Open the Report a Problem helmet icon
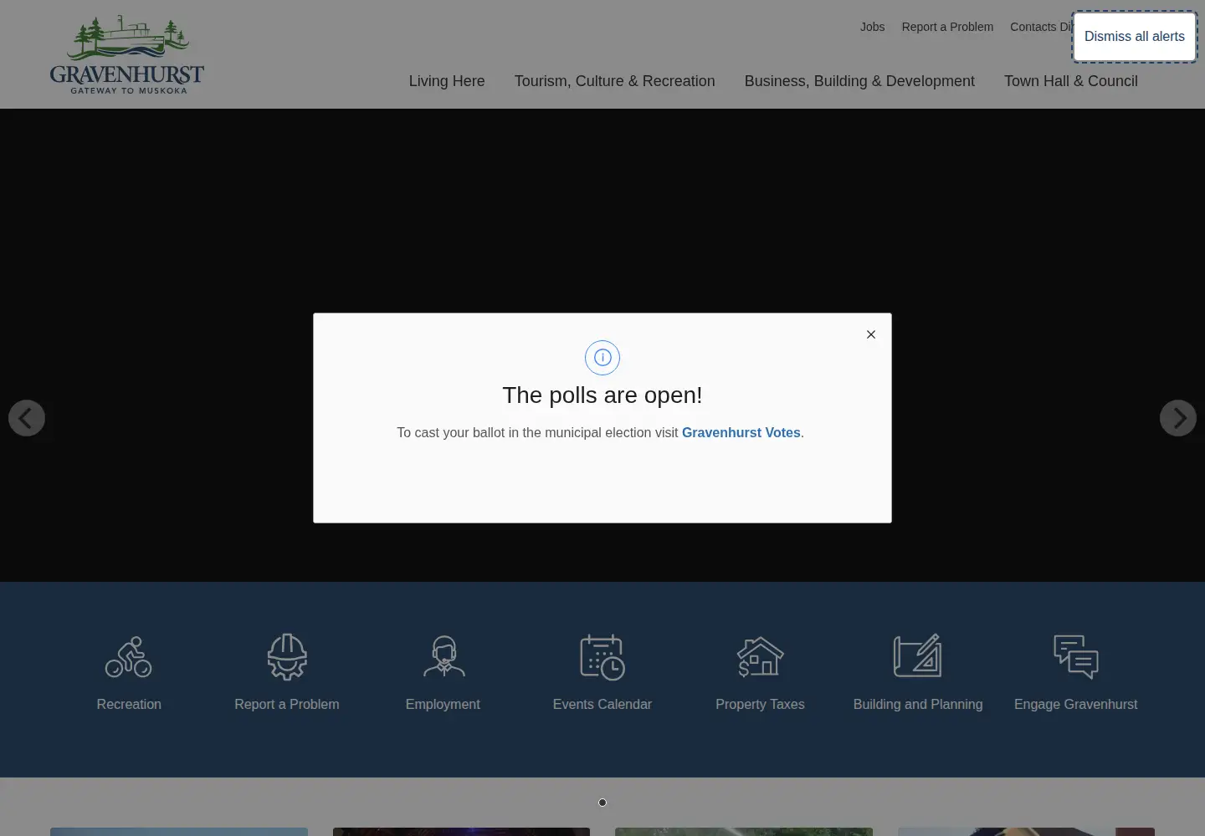 pyautogui.click(x=287, y=656)
